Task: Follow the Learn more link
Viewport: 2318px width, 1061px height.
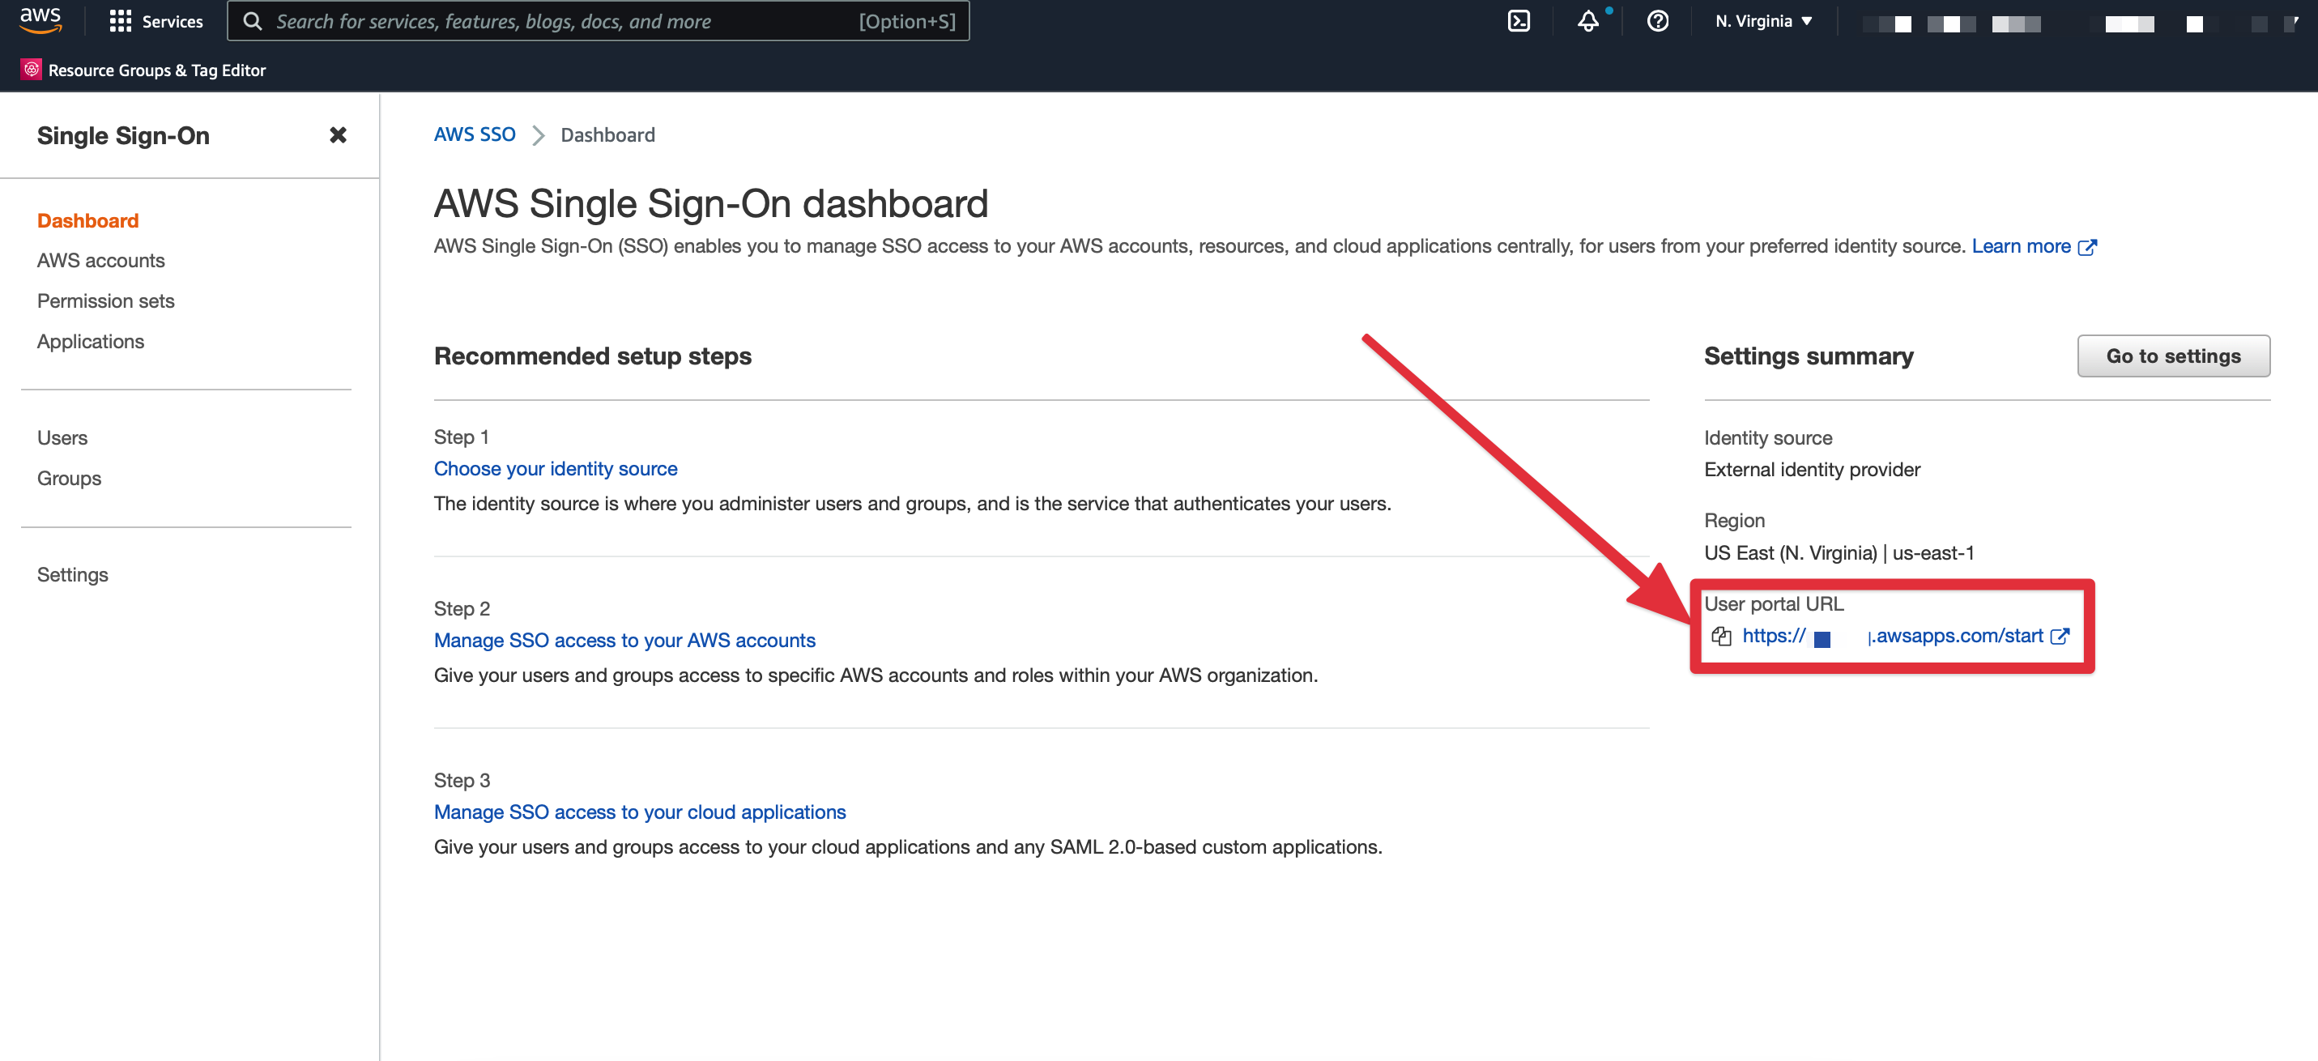Action: (2020, 246)
